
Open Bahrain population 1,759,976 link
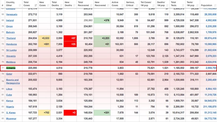[211, 32]
